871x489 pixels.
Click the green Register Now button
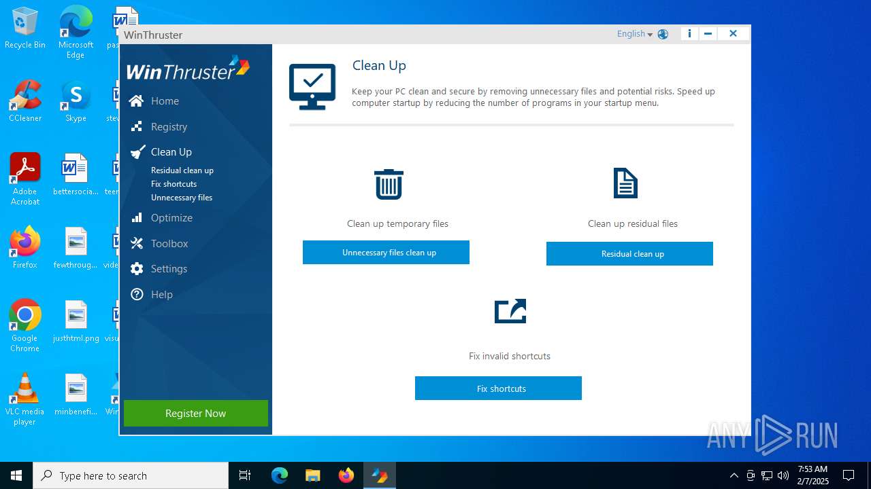tap(196, 414)
